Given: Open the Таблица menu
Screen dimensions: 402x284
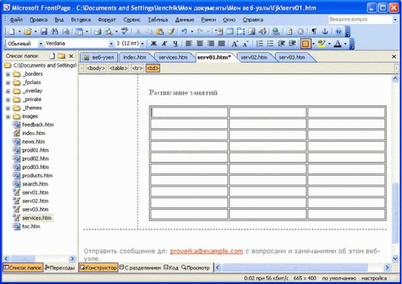Looking at the screenshot, I should 157,20.
